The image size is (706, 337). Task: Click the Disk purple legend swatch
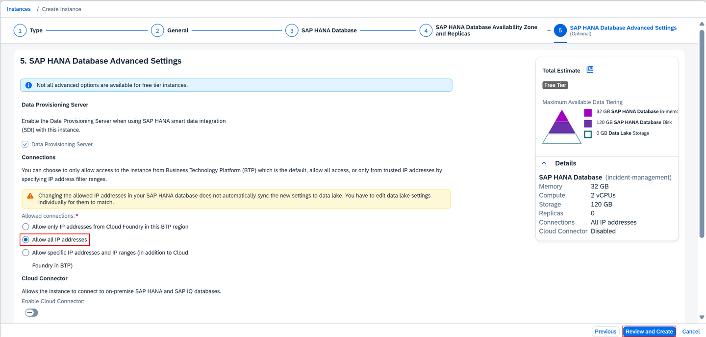tap(588, 123)
